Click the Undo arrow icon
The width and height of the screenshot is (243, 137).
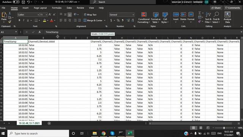pos(28,2)
